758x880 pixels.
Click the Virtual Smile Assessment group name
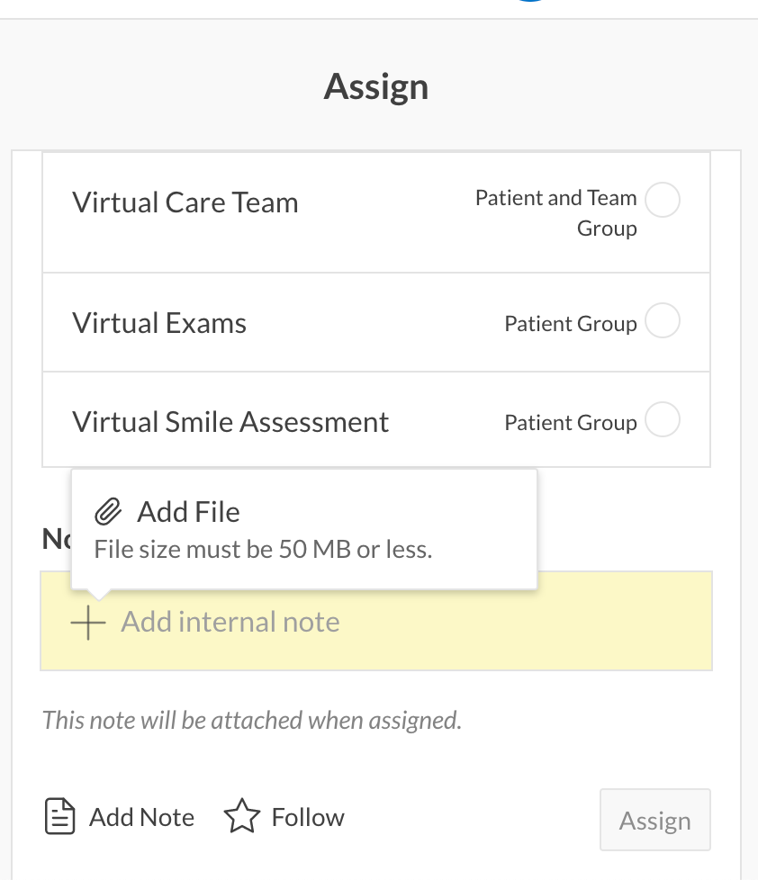click(x=230, y=422)
